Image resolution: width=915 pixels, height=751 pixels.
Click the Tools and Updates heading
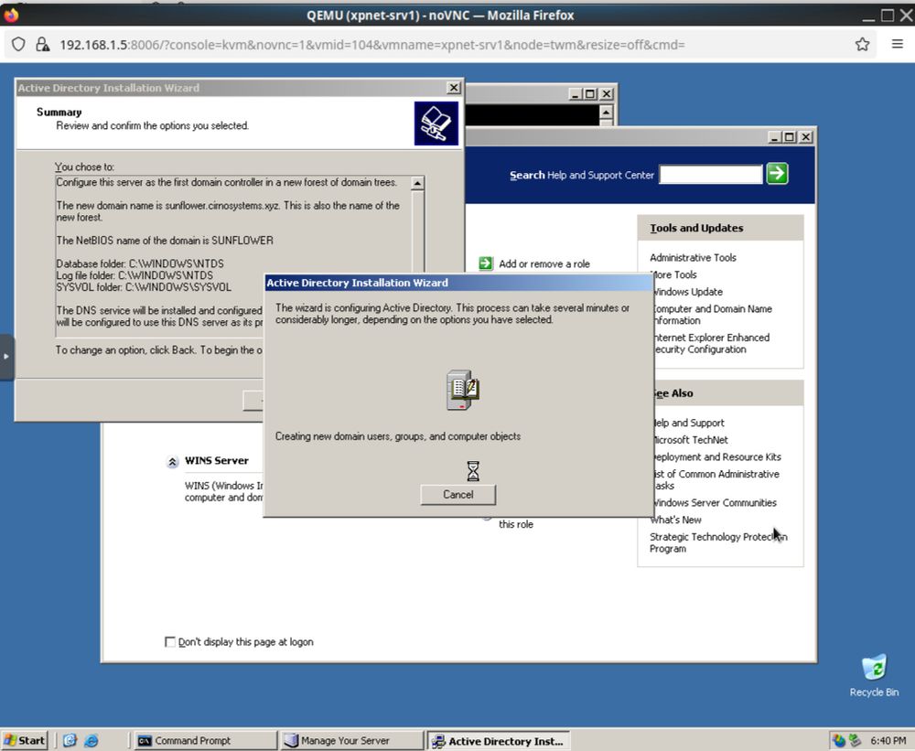[696, 228]
